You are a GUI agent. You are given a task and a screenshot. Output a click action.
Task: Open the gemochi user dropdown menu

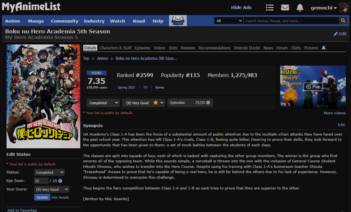point(324,8)
